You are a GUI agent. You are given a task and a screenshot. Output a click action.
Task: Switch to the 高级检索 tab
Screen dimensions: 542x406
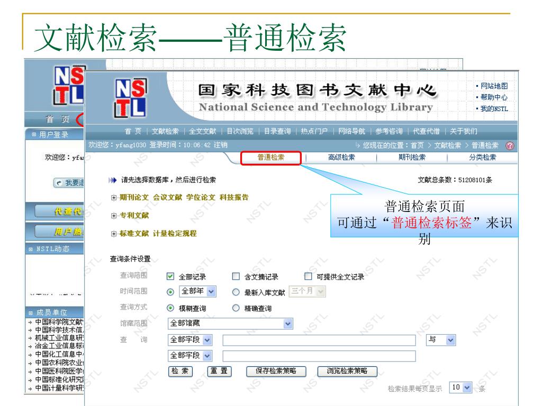(x=341, y=158)
